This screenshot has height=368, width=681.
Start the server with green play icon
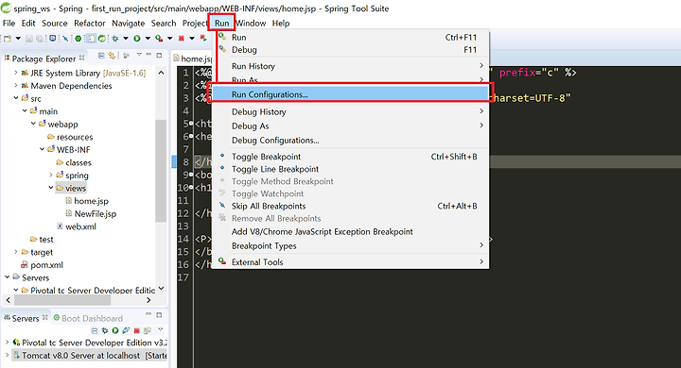click(115, 330)
